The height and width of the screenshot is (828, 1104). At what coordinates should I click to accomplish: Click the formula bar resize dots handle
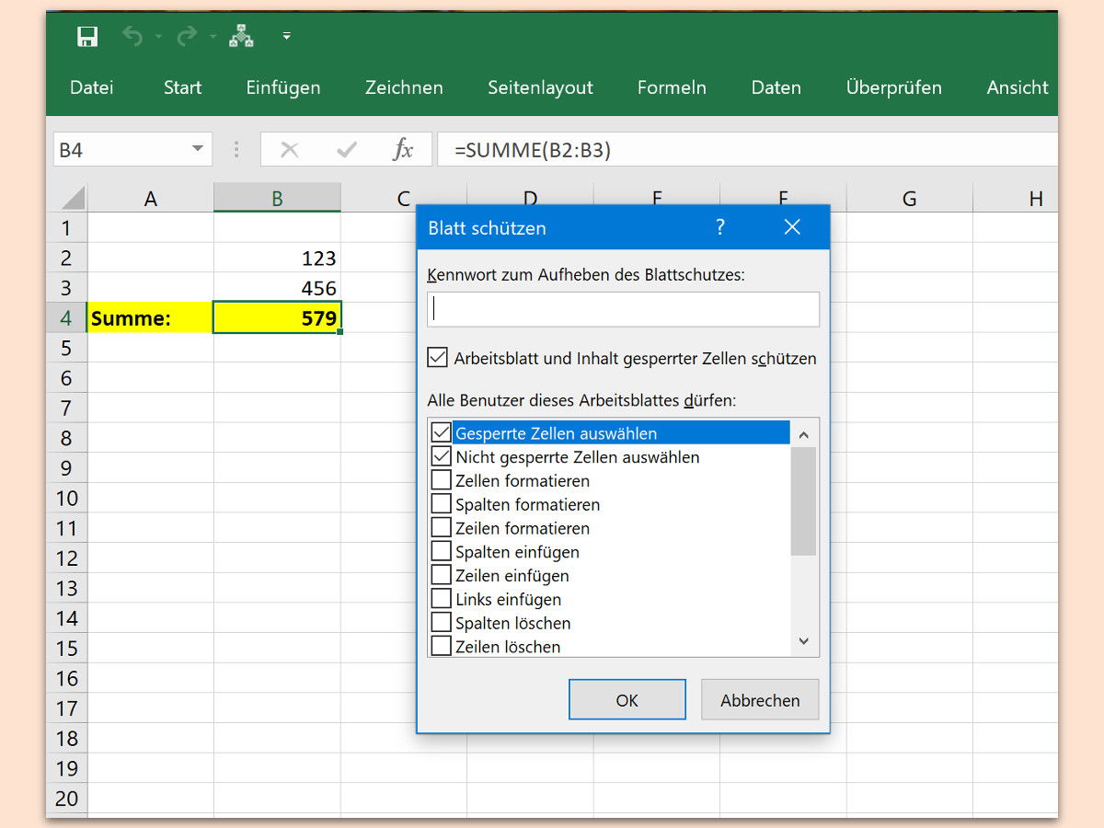point(236,150)
